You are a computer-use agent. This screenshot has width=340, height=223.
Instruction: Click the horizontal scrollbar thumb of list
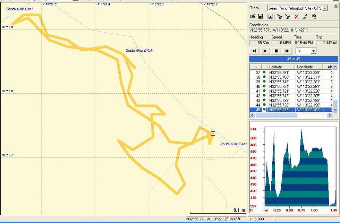(x=276, y=115)
